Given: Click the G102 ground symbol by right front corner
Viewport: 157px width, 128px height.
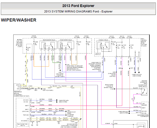Looking at the screenshot, I should tap(114, 89).
